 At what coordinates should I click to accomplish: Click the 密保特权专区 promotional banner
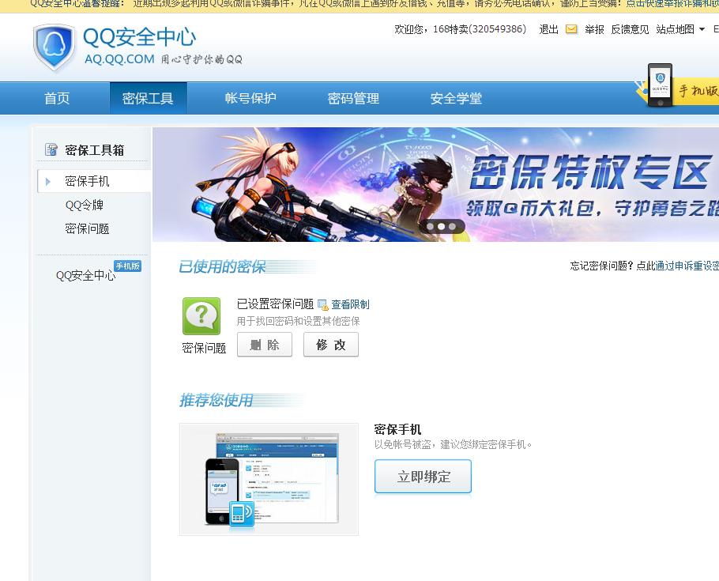point(435,184)
